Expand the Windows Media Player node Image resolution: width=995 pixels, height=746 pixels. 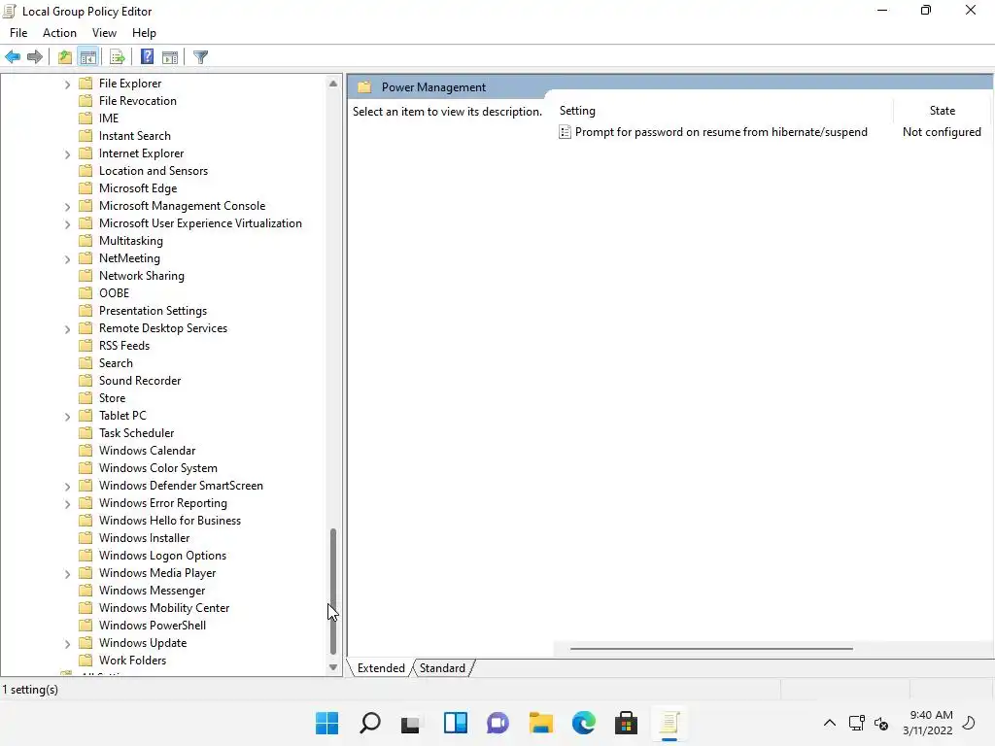[67, 573]
